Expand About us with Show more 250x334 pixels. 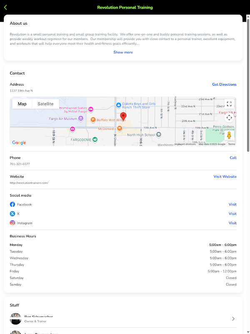click(123, 53)
